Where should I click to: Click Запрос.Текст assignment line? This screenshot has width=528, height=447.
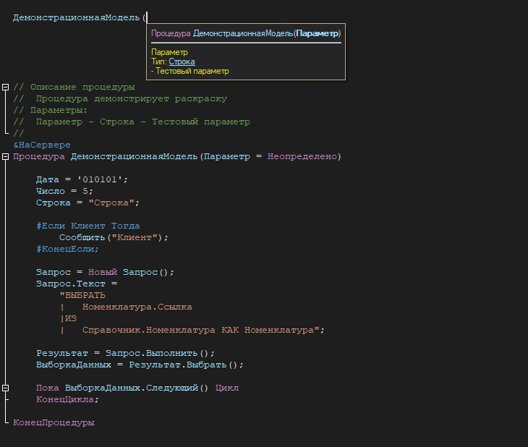click(x=77, y=284)
